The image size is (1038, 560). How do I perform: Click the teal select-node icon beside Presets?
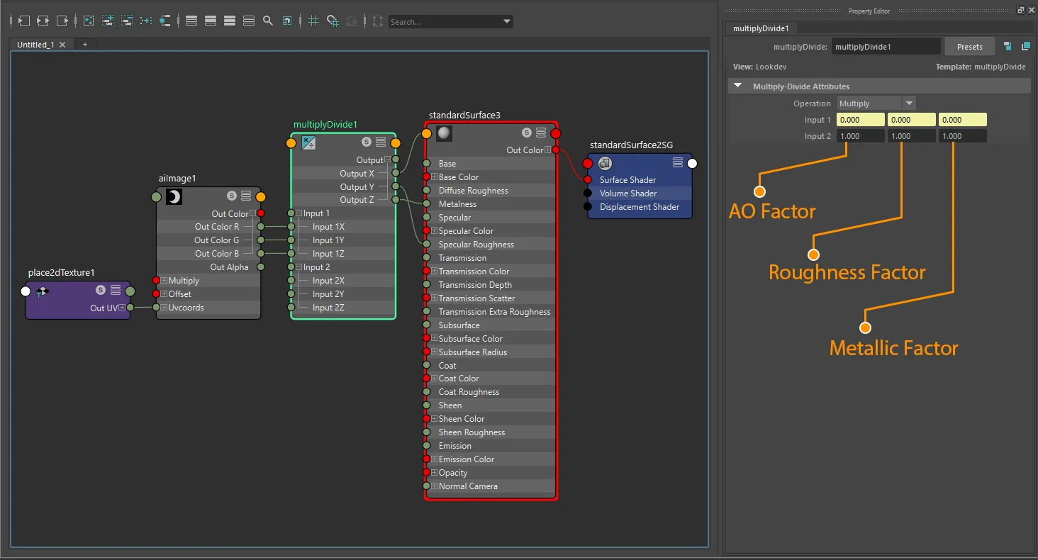1008,47
